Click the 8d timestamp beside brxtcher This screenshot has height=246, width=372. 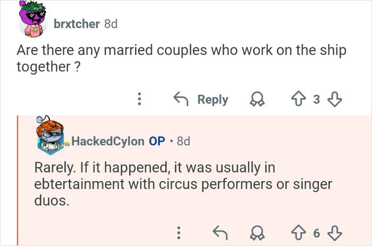[x=111, y=24]
